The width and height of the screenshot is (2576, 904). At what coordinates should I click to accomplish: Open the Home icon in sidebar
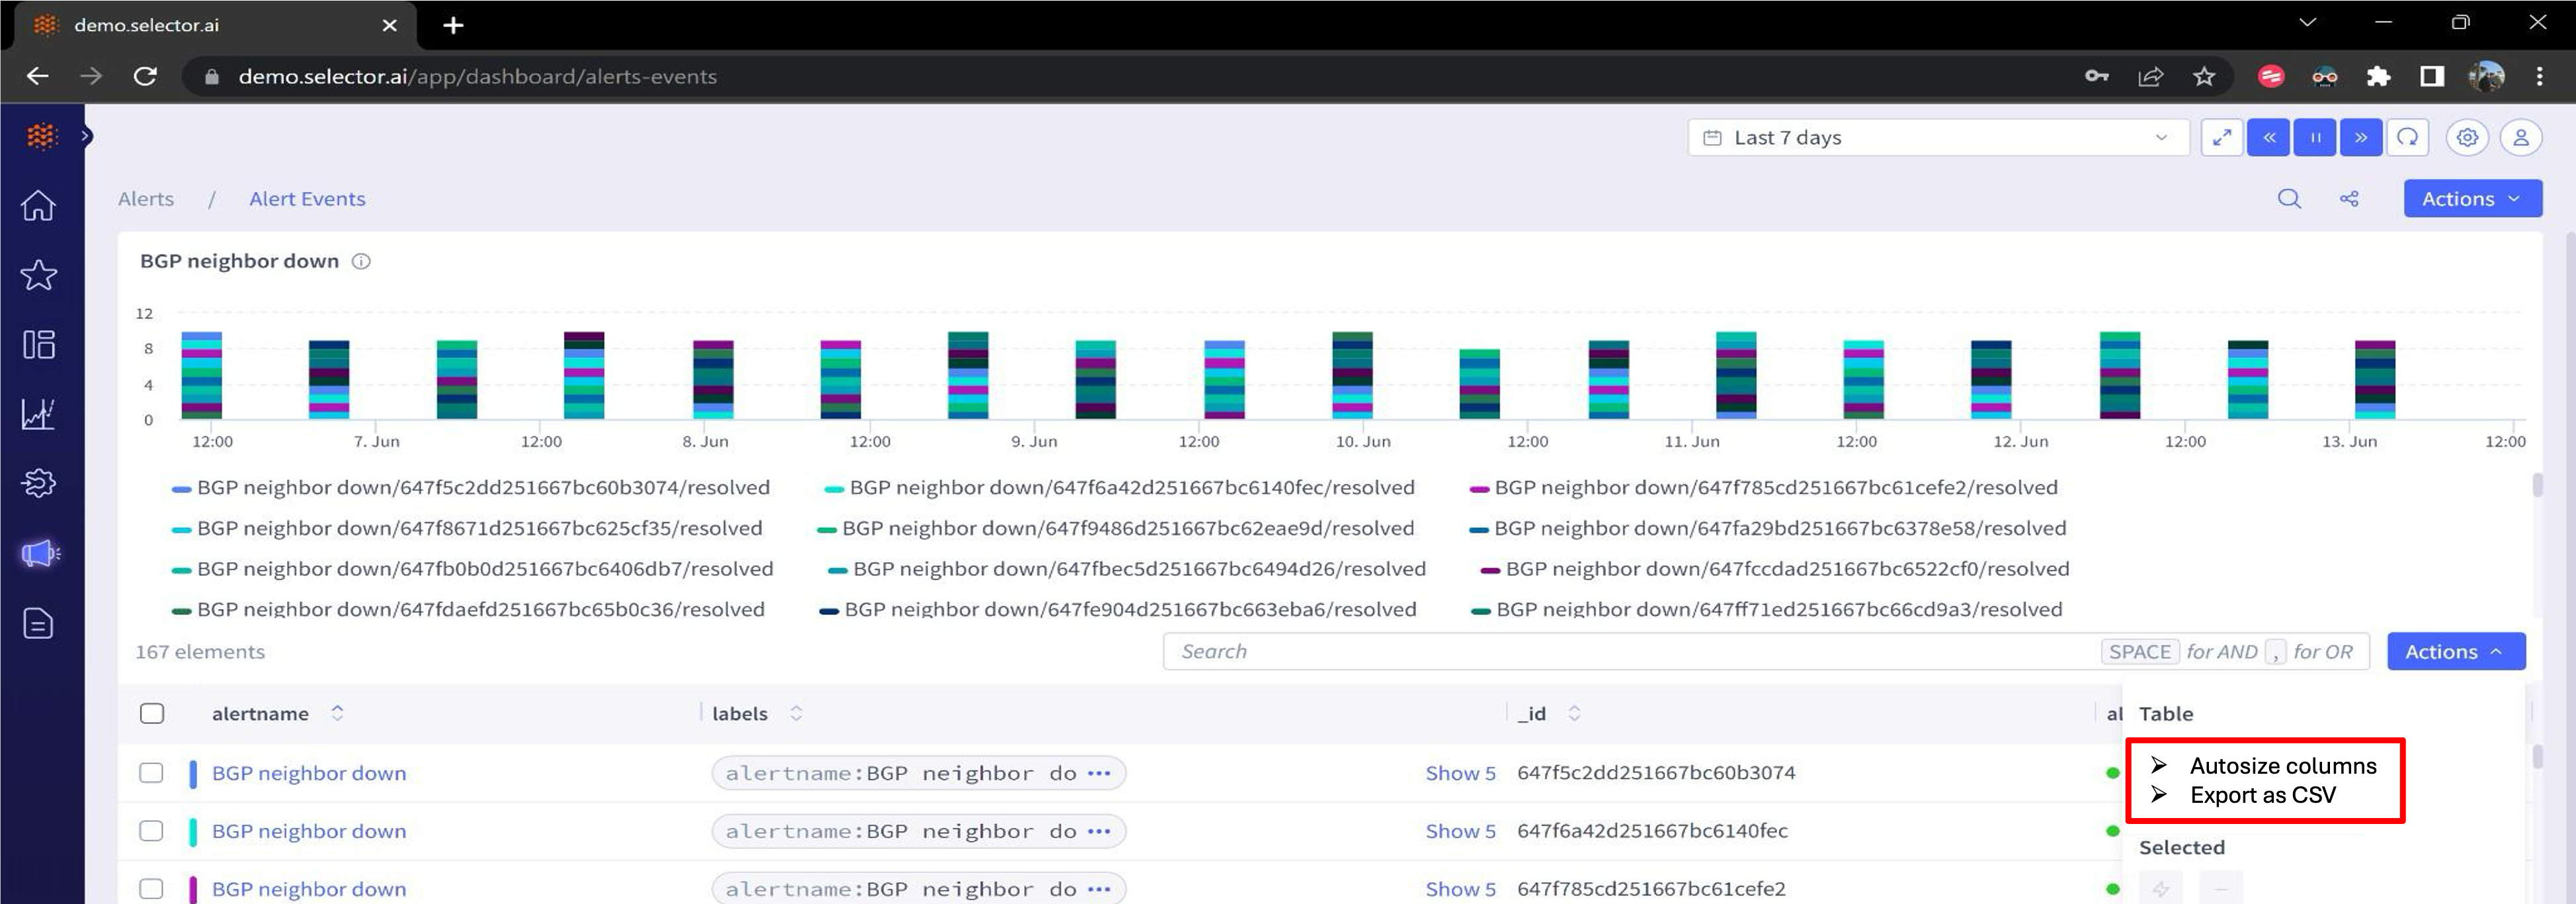38,206
